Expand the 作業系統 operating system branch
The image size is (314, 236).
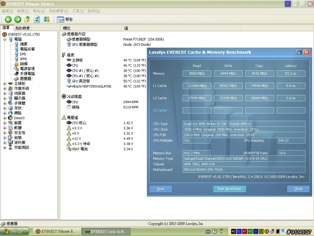pos(5,88)
